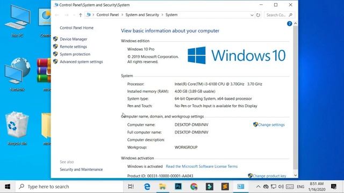Click the Windows 10 Pro edition text
344x193 pixels.
coord(141,49)
